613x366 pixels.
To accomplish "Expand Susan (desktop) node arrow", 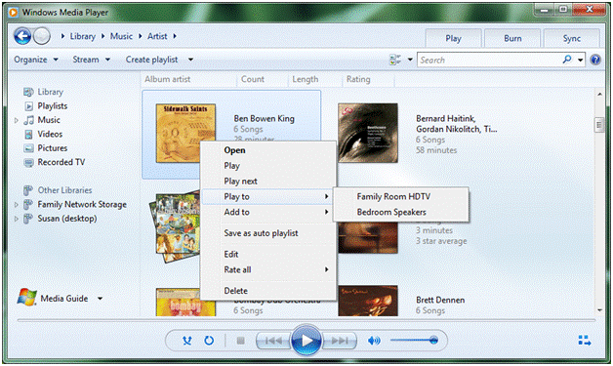I will click(x=17, y=219).
